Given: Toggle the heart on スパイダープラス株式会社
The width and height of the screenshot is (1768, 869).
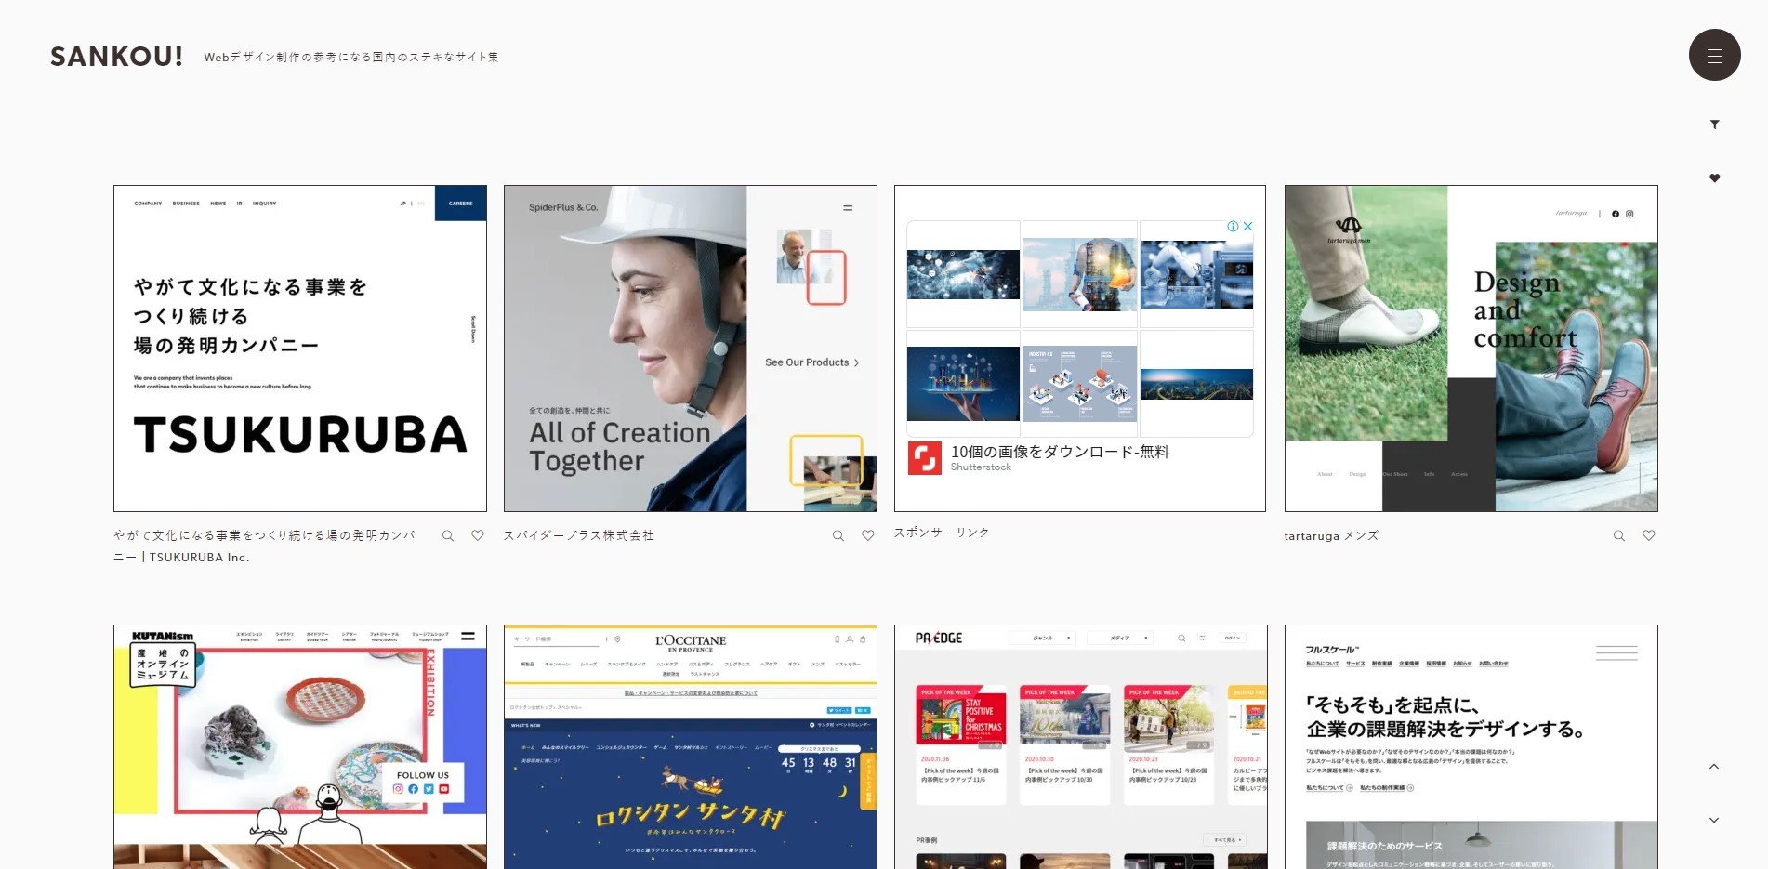Looking at the screenshot, I should [x=868, y=536].
